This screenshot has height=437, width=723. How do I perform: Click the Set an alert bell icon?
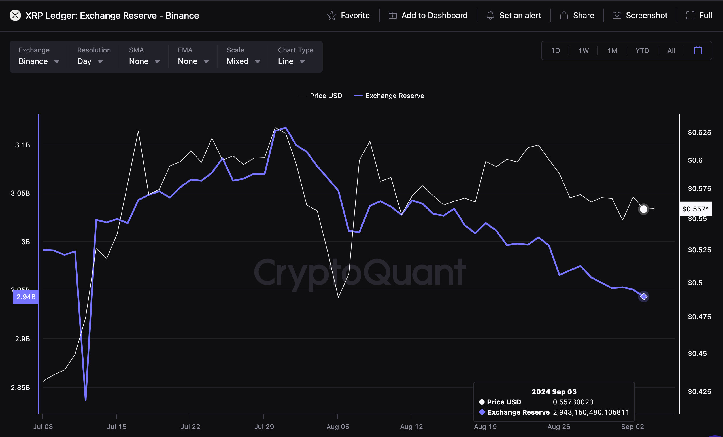490,15
